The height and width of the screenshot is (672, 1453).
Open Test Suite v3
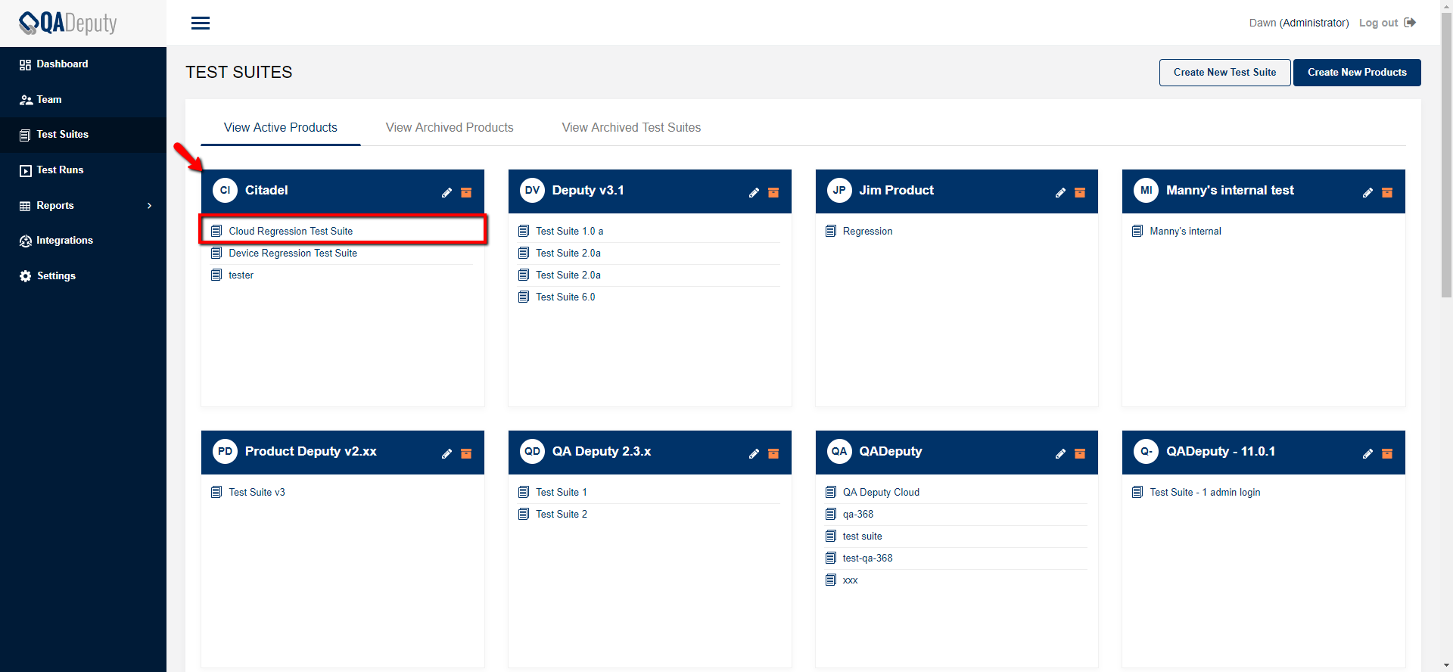click(x=257, y=493)
